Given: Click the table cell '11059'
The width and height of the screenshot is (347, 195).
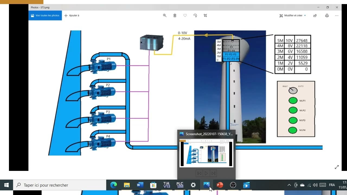Looking at the screenshot, I should [x=302, y=57].
